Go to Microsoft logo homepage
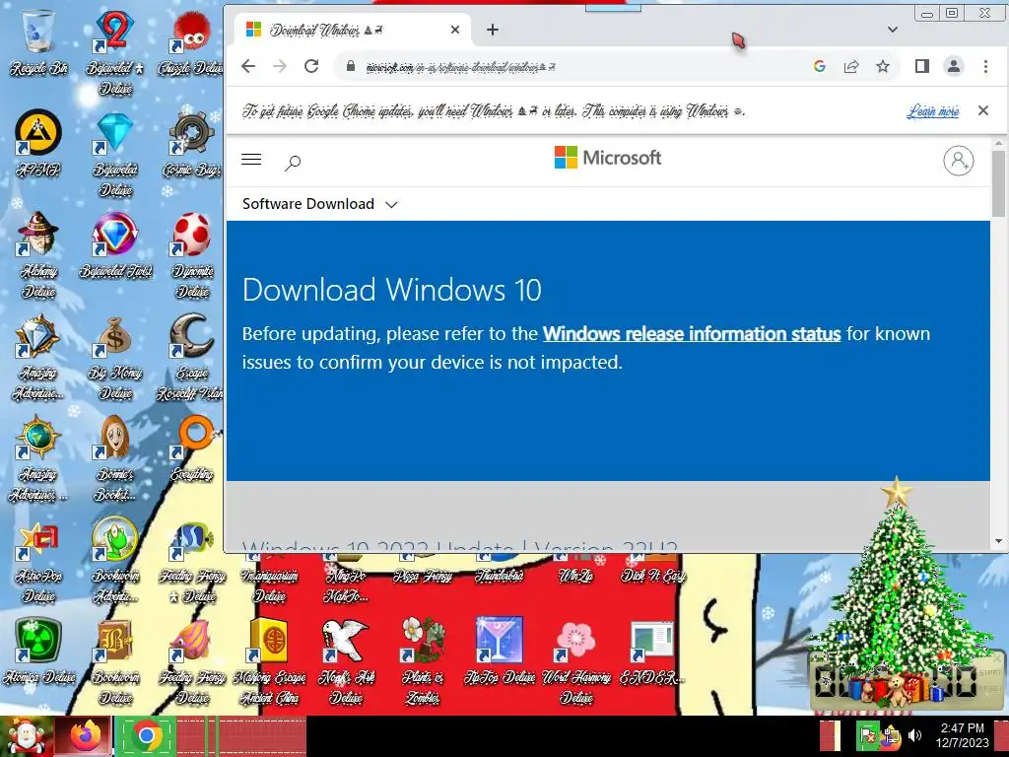Viewport: 1009px width, 757px height. click(607, 158)
